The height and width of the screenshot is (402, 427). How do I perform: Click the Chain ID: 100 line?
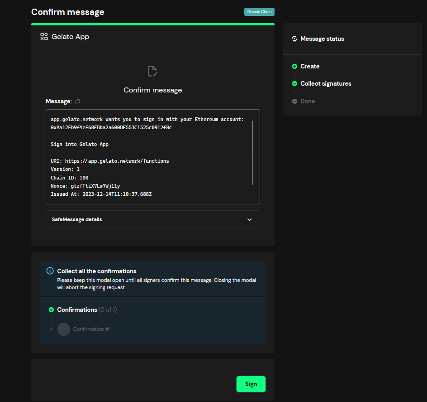(70, 178)
